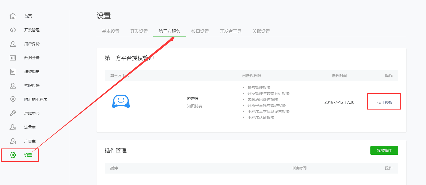Click the home icon beside 首页

(13, 16)
